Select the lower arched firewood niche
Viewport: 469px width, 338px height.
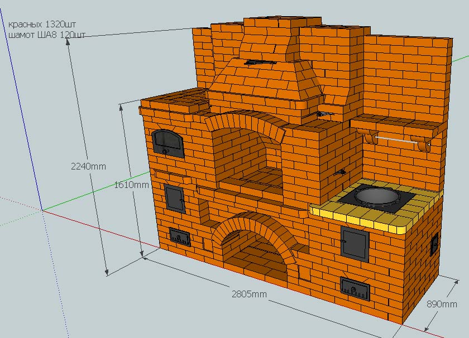click(255, 251)
